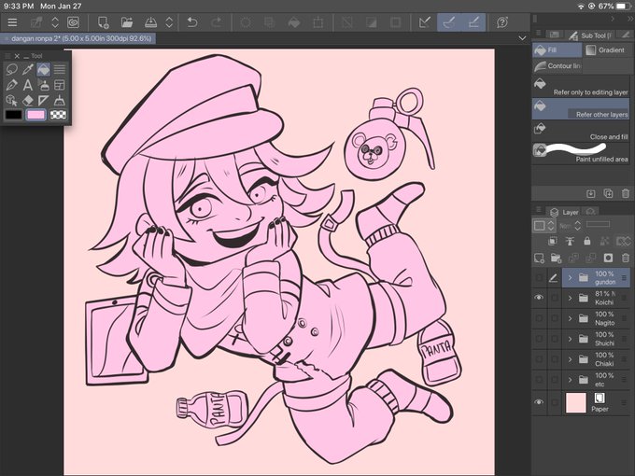Create a new layer folder
This screenshot has width=635, height=476.
tap(556, 258)
